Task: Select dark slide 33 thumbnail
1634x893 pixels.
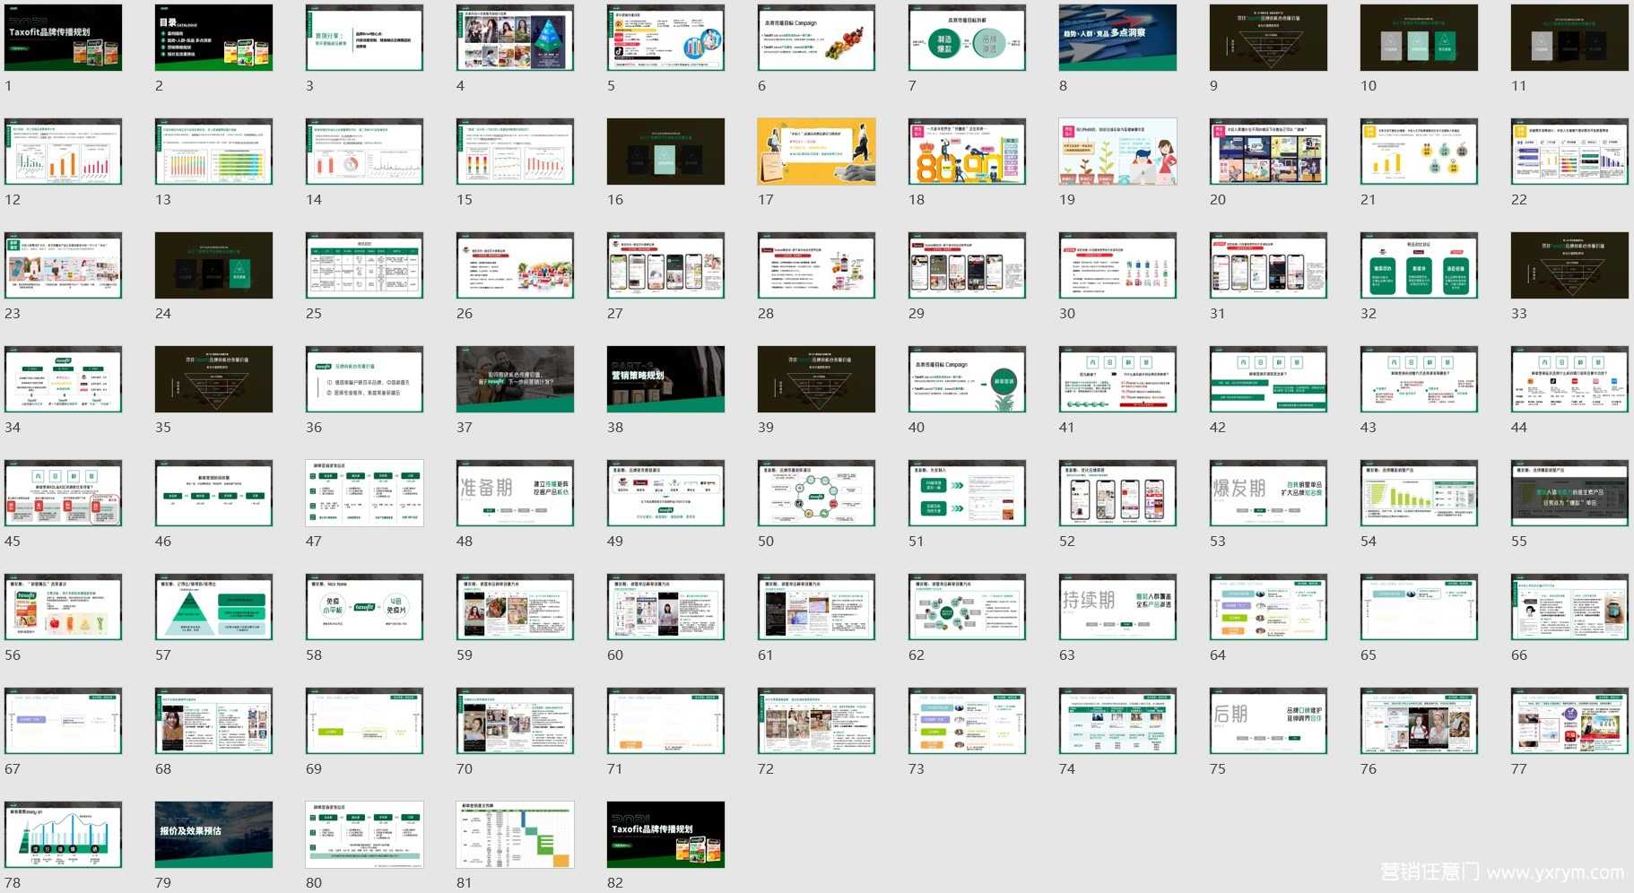Action: 1569,265
